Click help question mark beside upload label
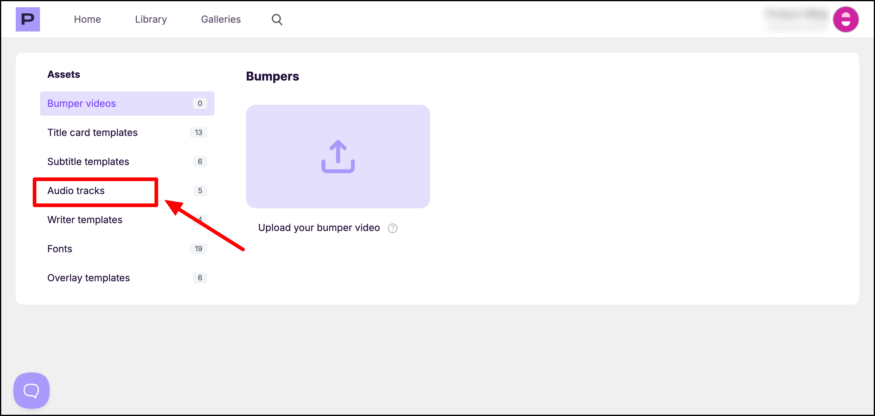Screen dimensions: 875x416 [x=392, y=228]
